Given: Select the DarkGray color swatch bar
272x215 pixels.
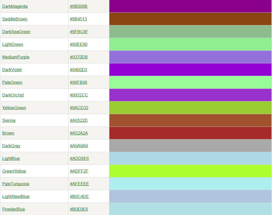Looking at the screenshot, I should tap(190, 146).
